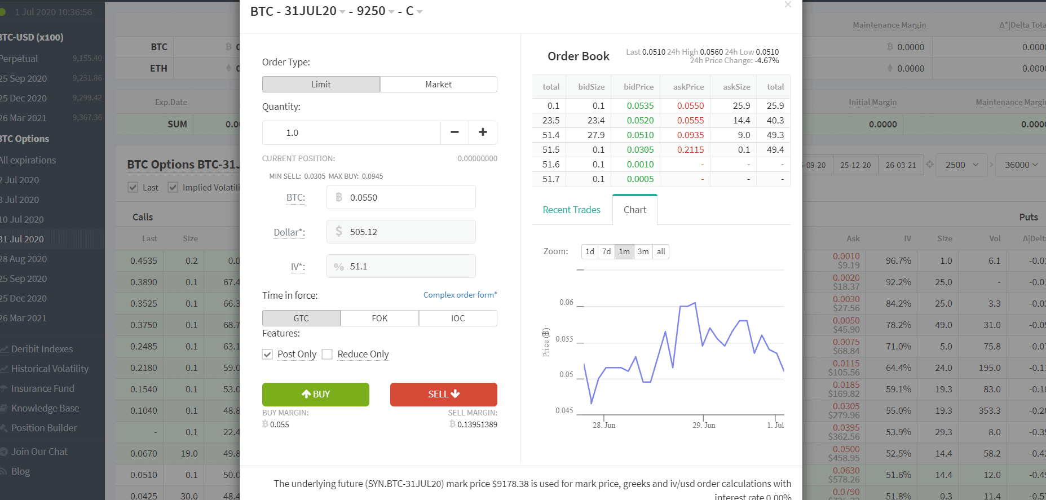Uncheck the Post Only checkbox
The width and height of the screenshot is (1046, 500).
(268, 355)
